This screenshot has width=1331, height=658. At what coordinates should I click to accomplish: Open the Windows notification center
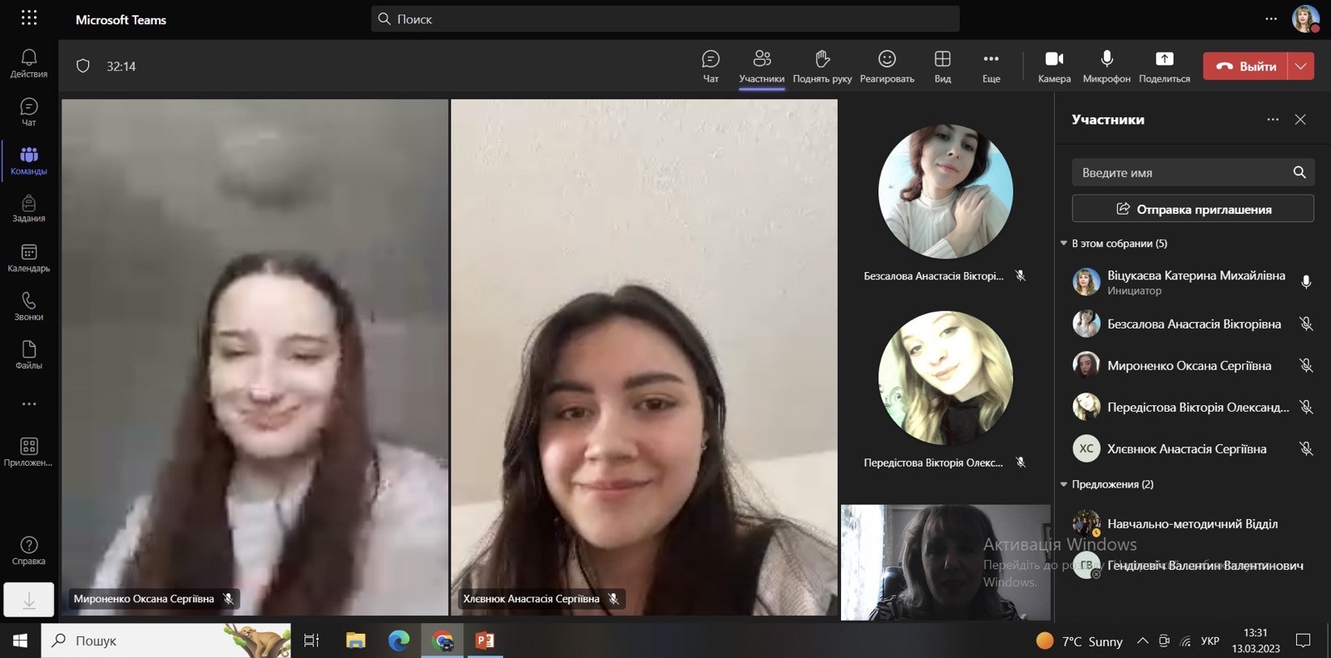tap(1304, 641)
